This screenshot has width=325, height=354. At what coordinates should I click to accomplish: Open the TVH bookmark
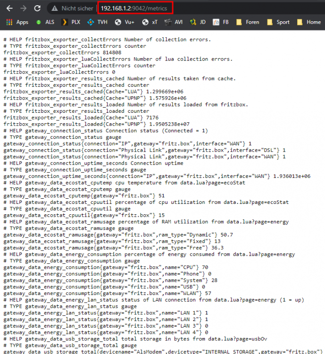click(x=97, y=22)
